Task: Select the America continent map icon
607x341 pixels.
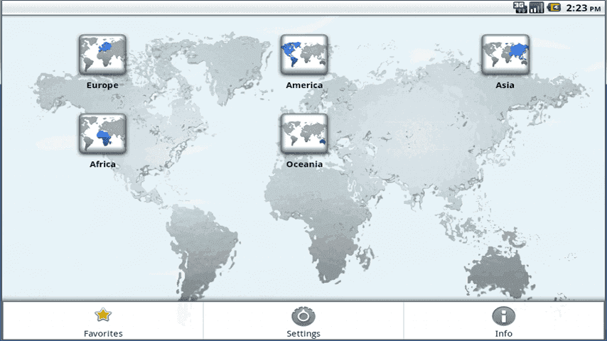Action: tap(304, 55)
